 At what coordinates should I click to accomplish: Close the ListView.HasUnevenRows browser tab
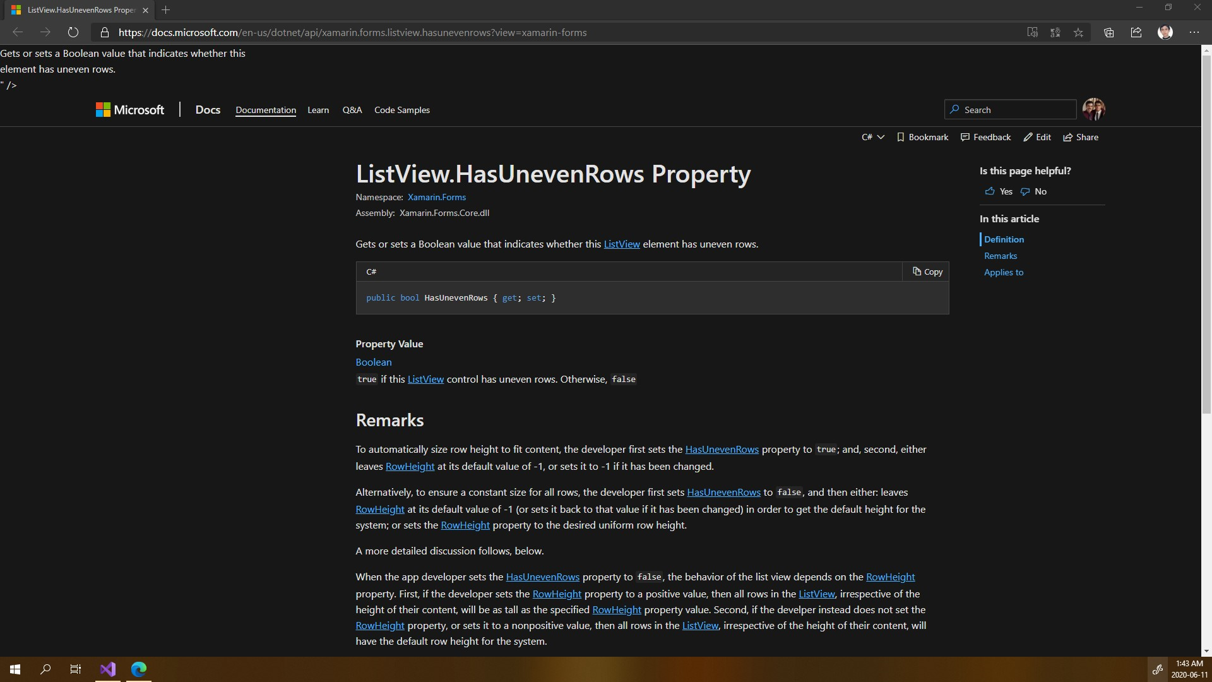pyautogui.click(x=146, y=10)
